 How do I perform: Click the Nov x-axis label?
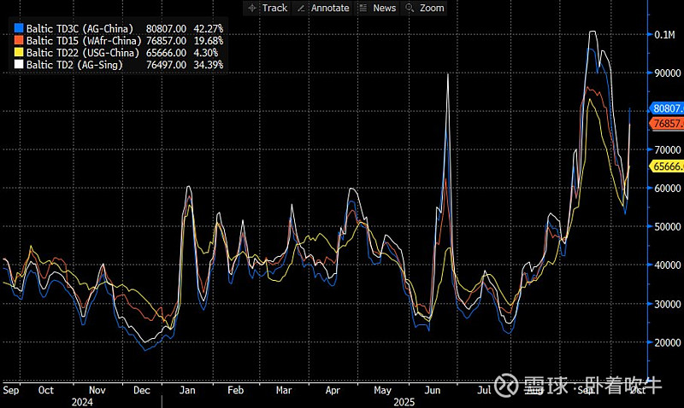click(97, 390)
